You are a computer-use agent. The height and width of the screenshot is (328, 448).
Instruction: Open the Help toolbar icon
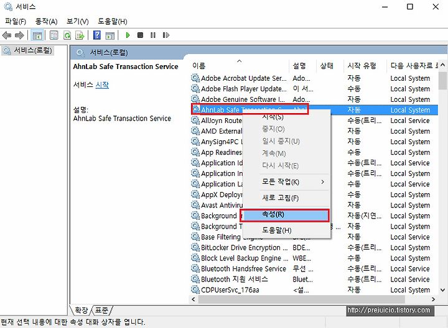[97, 35]
